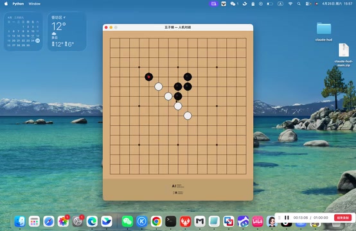
Task: Show battery status in menu bar
Action: click(270, 4)
